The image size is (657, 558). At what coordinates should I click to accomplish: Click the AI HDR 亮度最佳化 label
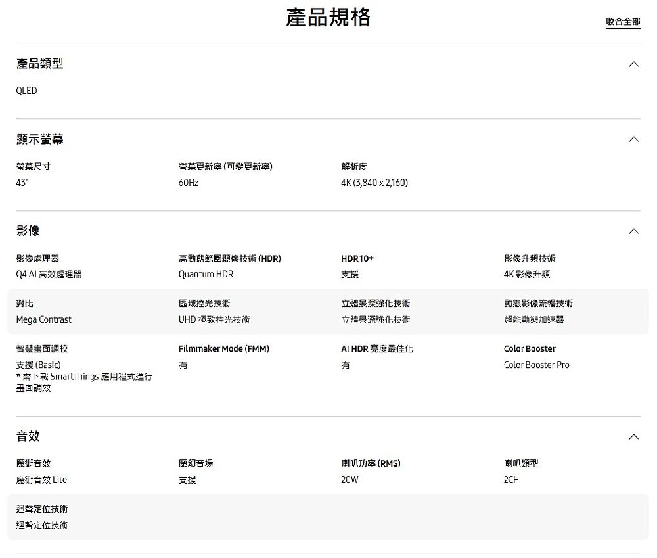tap(377, 348)
